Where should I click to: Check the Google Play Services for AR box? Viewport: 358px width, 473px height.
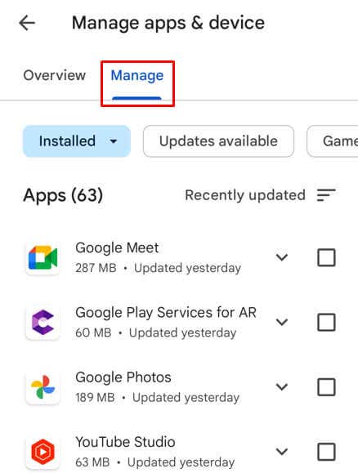[x=326, y=322]
